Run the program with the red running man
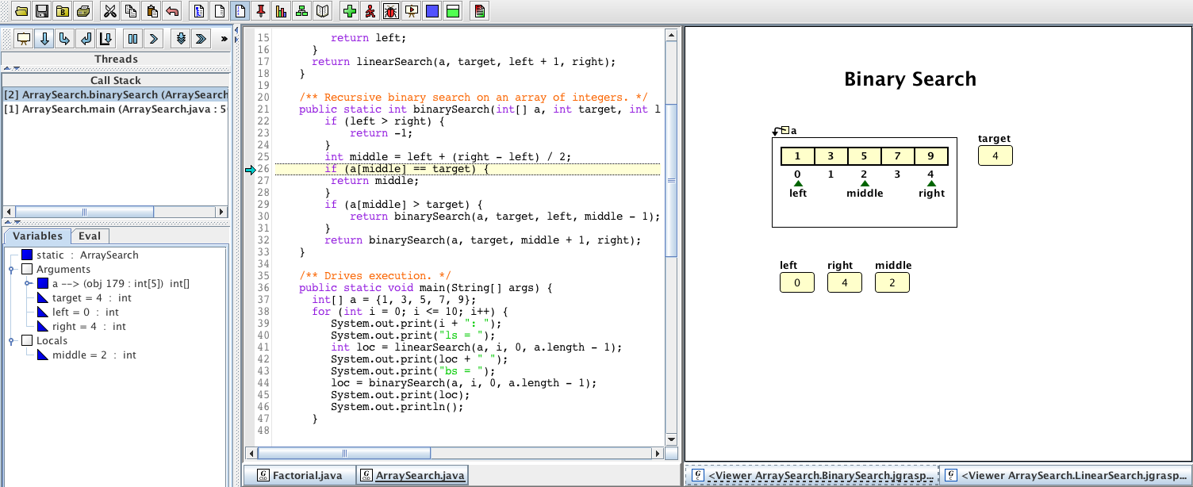Screen dimensions: 1193x487 pos(370,11)
